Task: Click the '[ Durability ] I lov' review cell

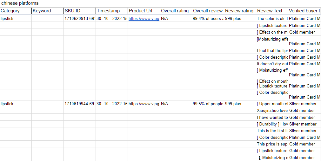Action: [272, 124]
